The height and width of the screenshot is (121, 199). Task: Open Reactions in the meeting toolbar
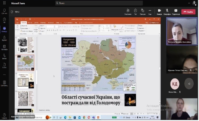point(143,11)
